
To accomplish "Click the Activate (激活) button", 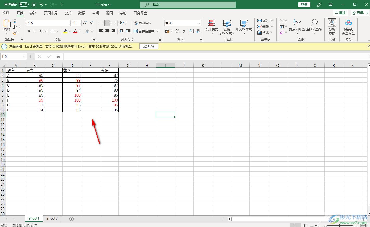I will pyautogui.click(x=149, y=46).
